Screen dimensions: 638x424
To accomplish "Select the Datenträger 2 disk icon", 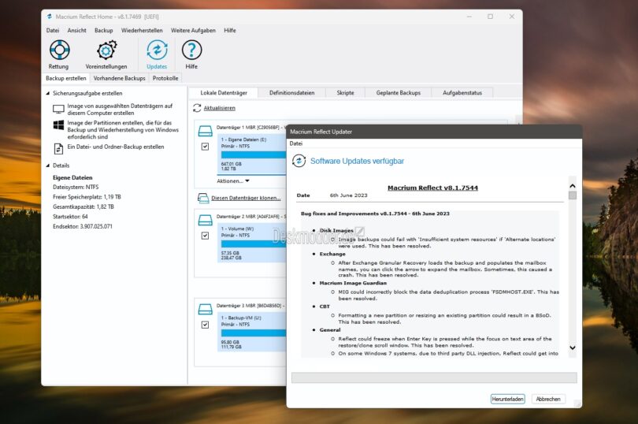I will pyautogui.click(x=205, y=221).
